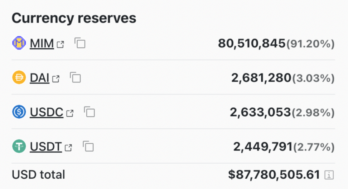Open DAI external link icon
The height and width of the screenshot is (189, 348).
[56, 79]
